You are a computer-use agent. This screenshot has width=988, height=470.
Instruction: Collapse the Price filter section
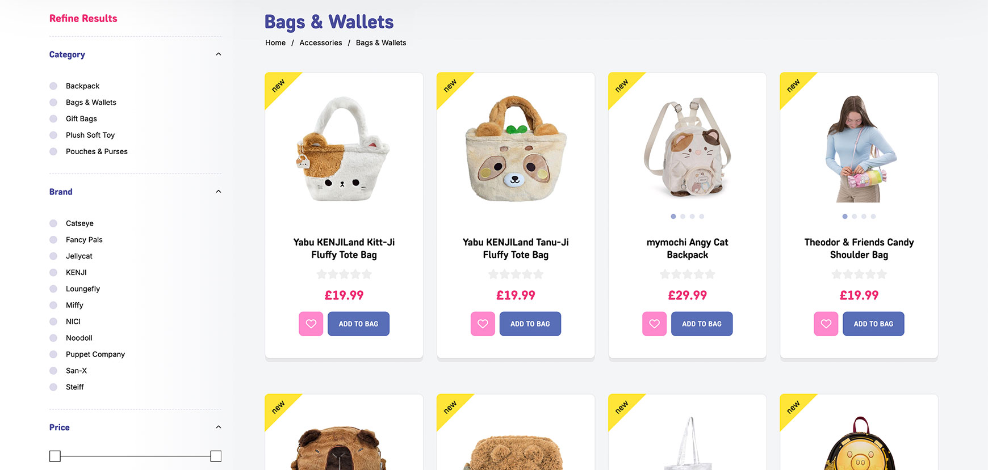tap(219, 427)
